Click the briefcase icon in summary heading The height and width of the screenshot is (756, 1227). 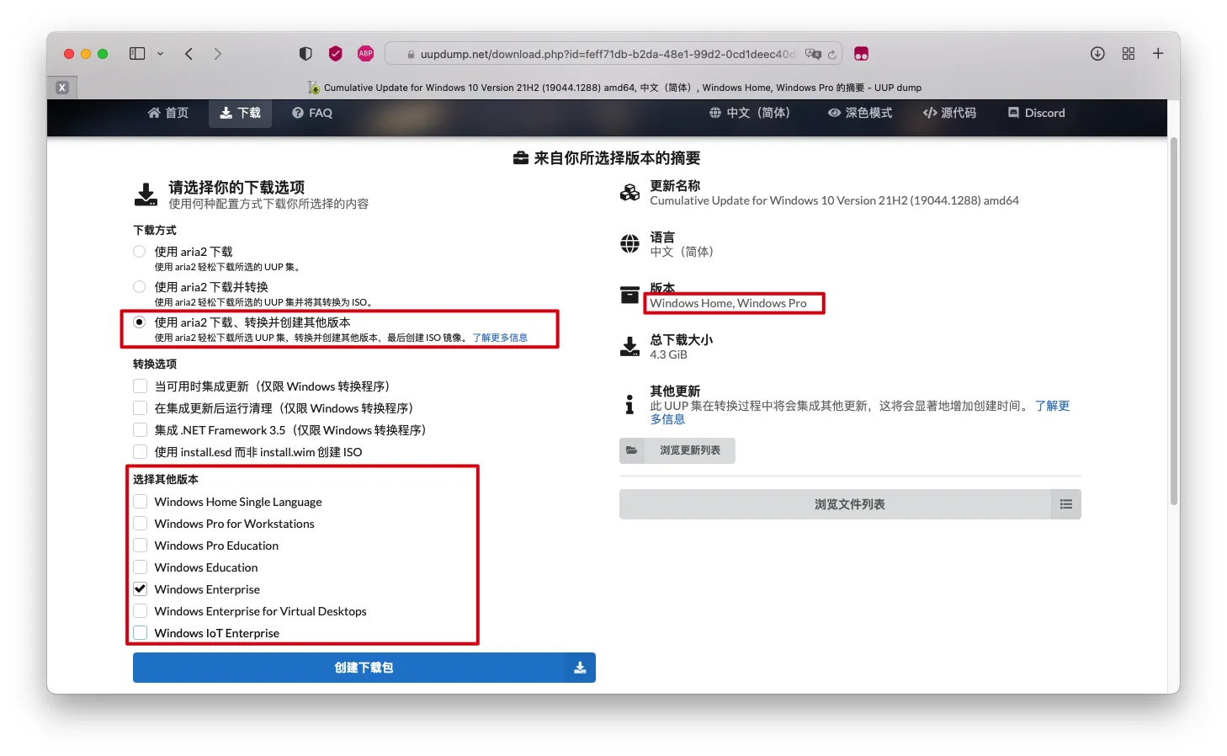521,158
